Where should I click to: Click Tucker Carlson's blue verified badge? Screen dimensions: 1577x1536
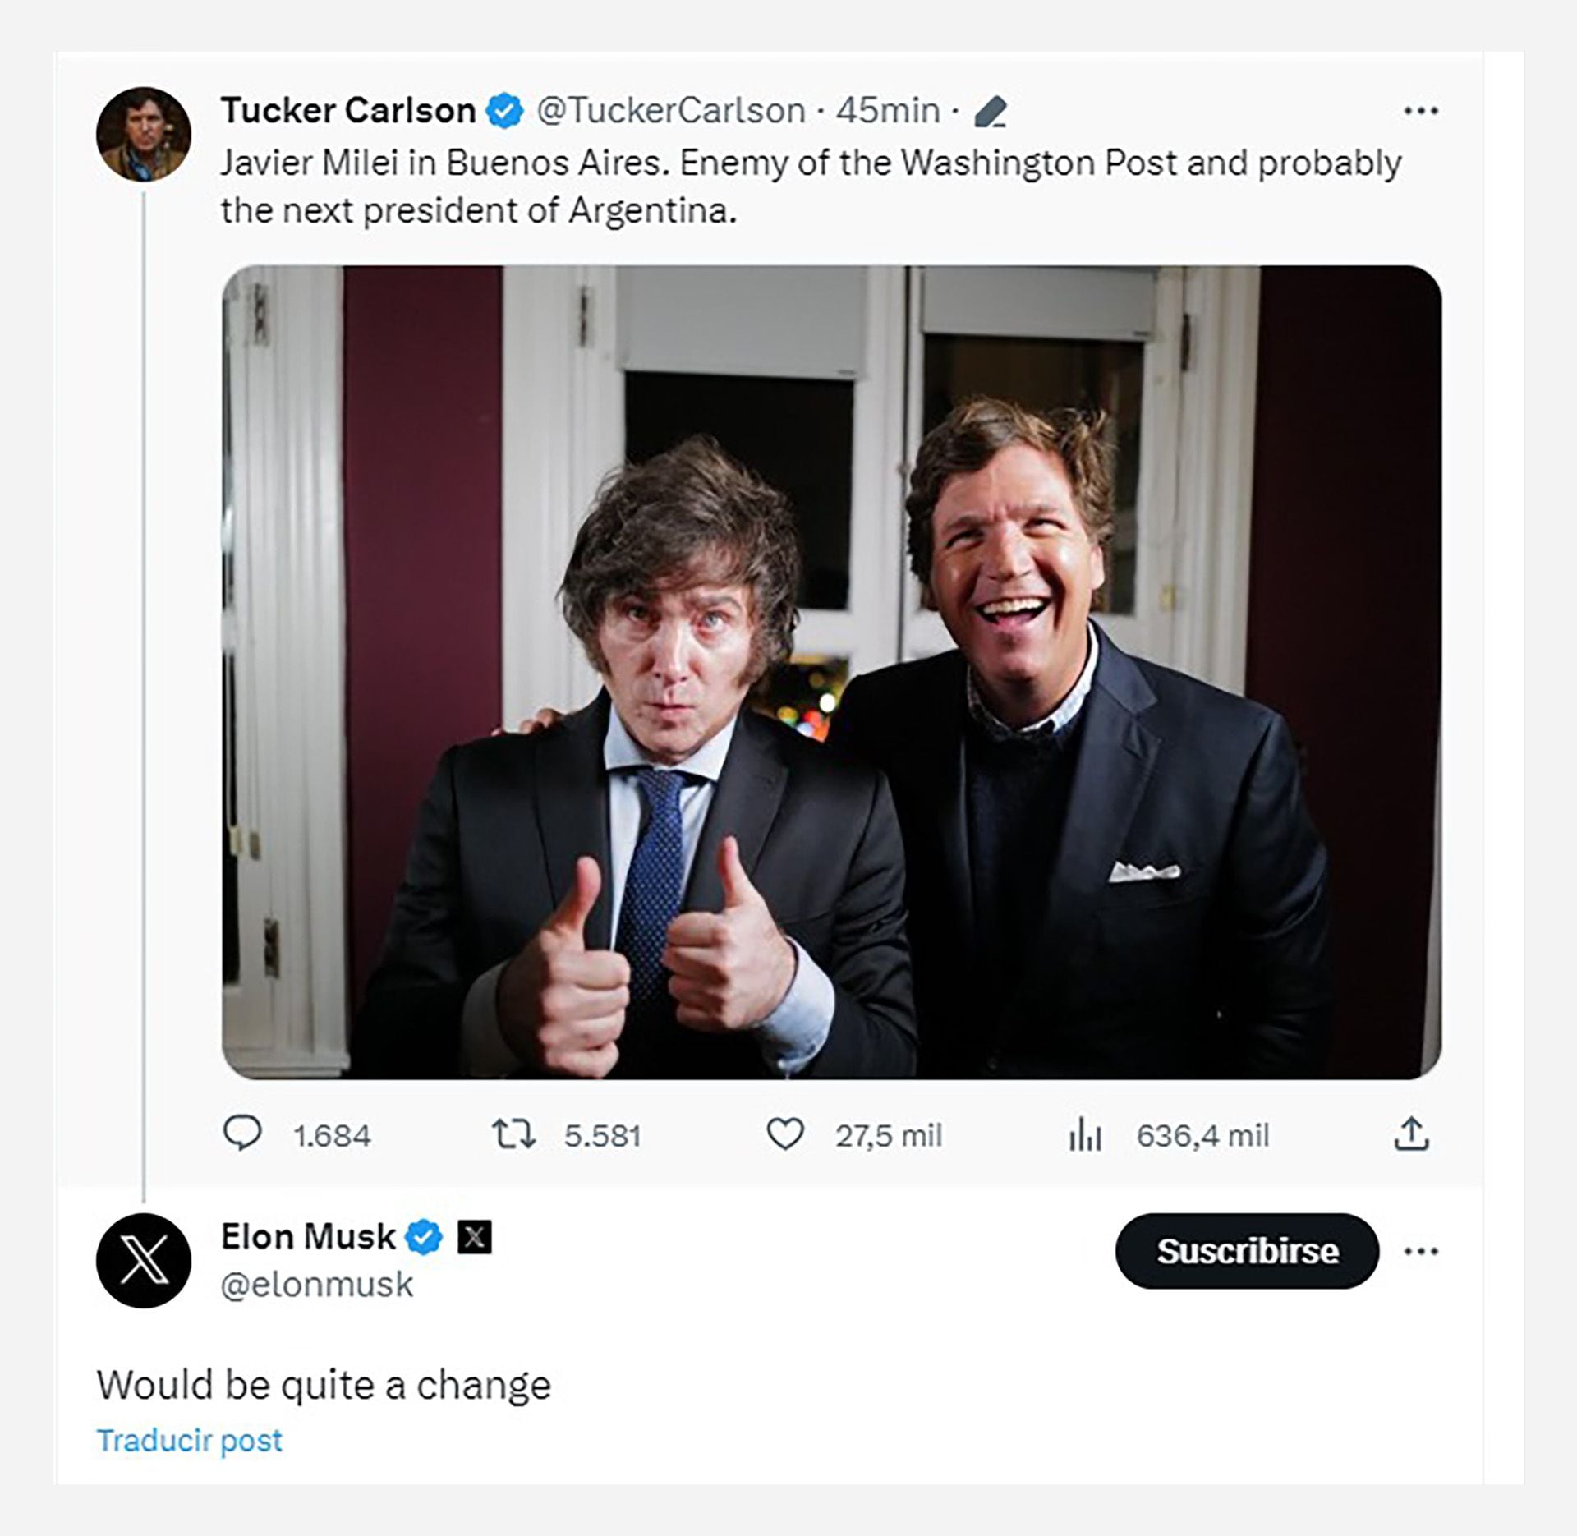[x=504, y=111]
